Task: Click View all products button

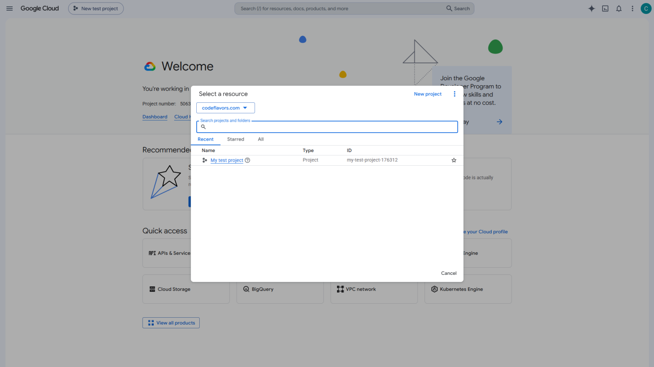Action: [171, 323]
